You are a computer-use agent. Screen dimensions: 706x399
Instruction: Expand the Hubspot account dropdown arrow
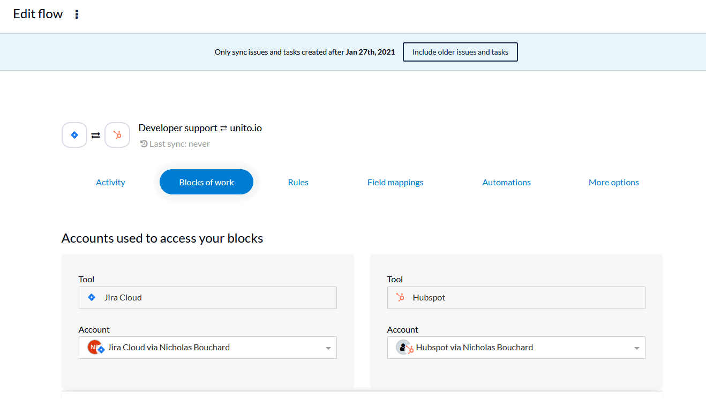637,348
